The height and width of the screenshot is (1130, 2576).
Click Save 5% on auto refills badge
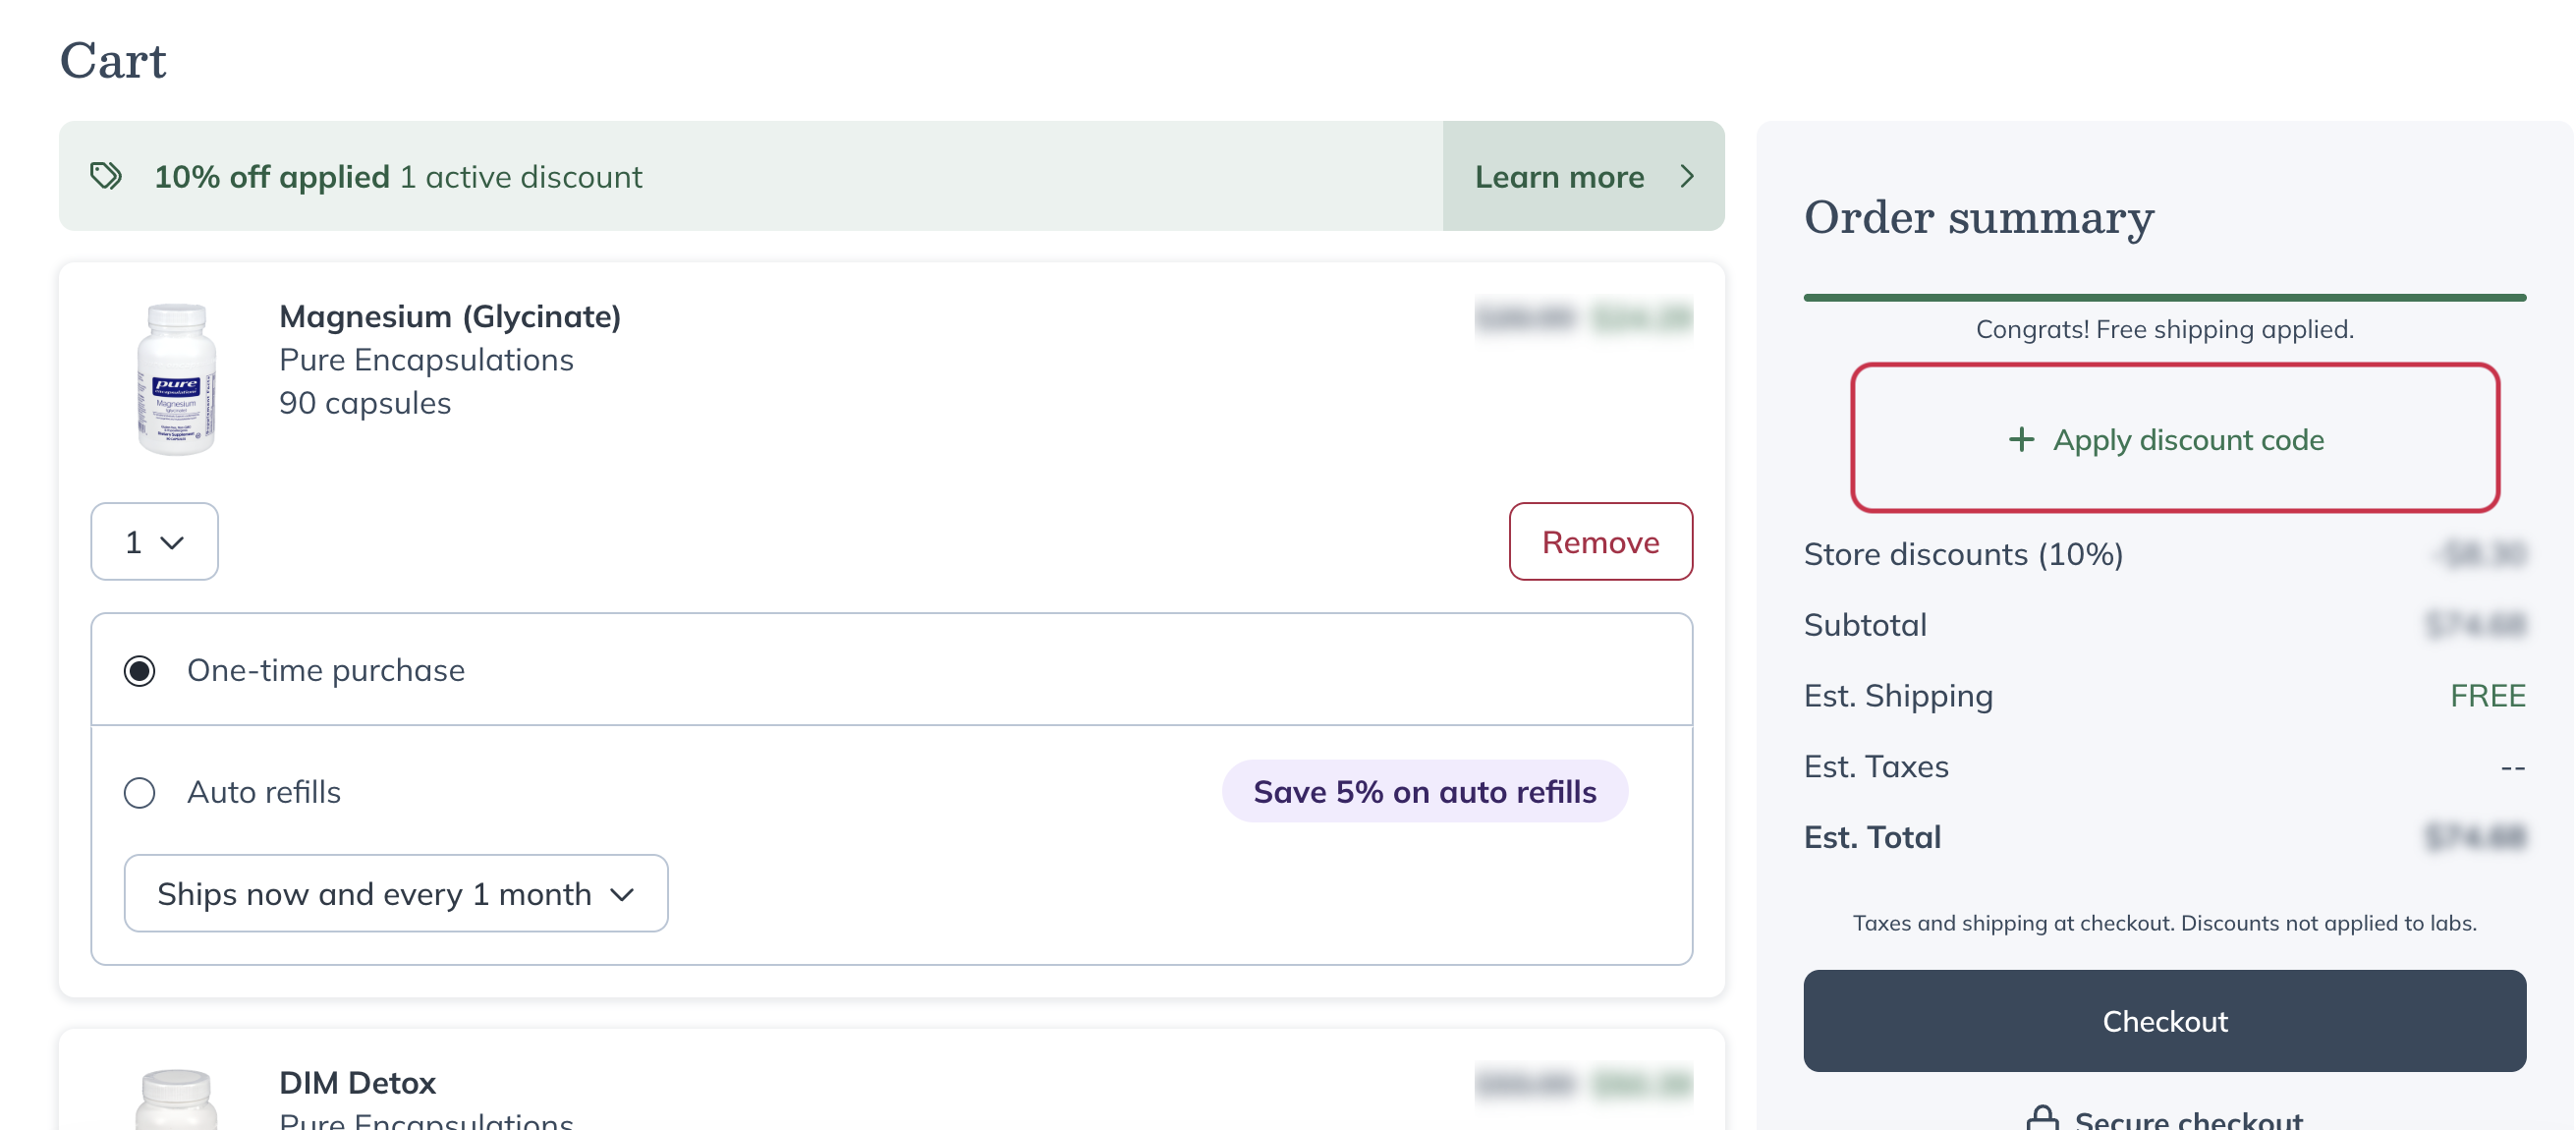click(x=1423, y=792)
